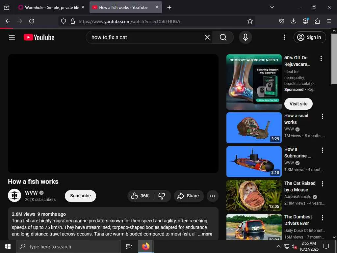This screenshot has width=337, height=253.
Task: Open more actions menu beside Share
Action: coord(213,196)
